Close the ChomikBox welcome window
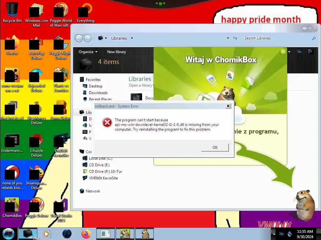The image size is (321, 240). (x=283, y=52)
